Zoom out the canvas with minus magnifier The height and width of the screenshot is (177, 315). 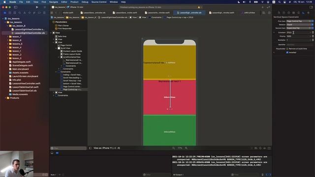point(173,148)
